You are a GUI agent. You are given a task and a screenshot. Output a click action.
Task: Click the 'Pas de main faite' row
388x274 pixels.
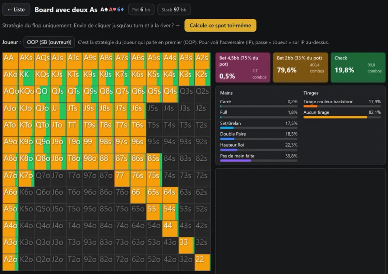tap(259, 157)
